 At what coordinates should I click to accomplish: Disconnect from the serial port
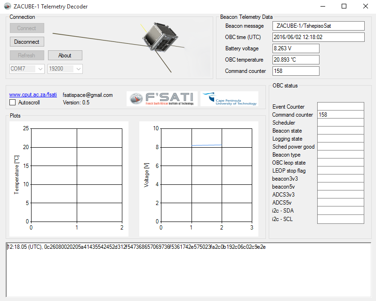pos(27,42)
